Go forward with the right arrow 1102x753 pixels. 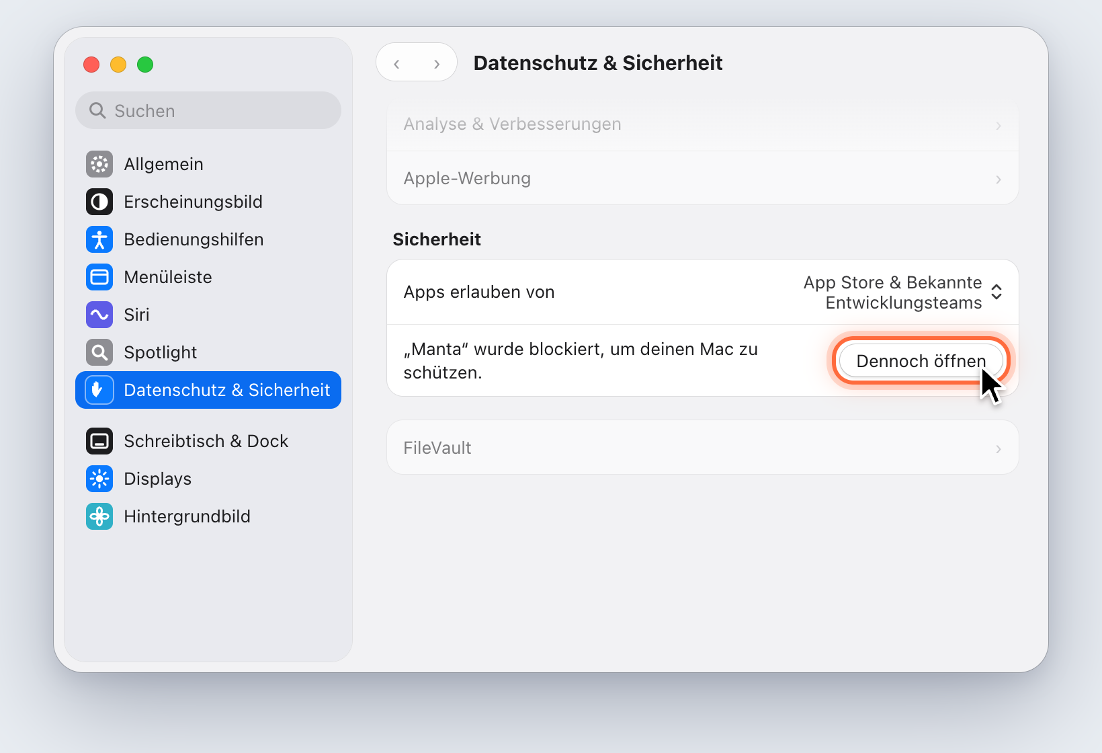click(437, 64)
